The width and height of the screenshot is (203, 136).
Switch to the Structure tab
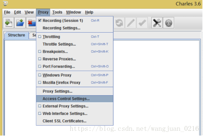17,35
